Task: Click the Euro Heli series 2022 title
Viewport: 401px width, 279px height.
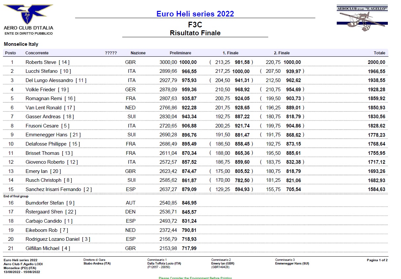Action: point(195,14)
